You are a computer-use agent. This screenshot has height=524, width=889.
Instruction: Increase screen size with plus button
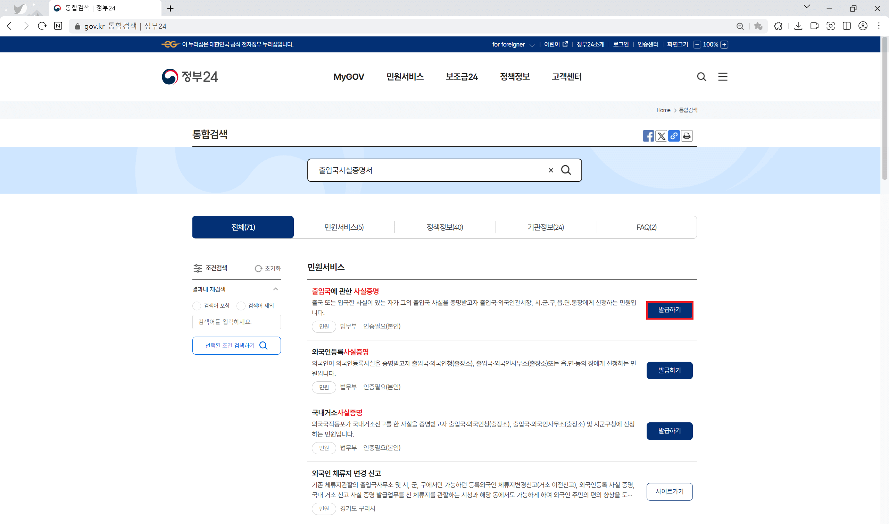tap(724, 44)
